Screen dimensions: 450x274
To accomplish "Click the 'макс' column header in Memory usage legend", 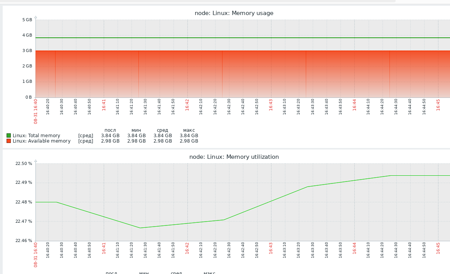I will [189, 130].
